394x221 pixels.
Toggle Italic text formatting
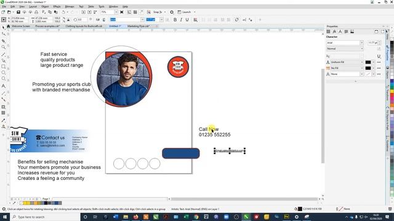click(x=181, y=20)
